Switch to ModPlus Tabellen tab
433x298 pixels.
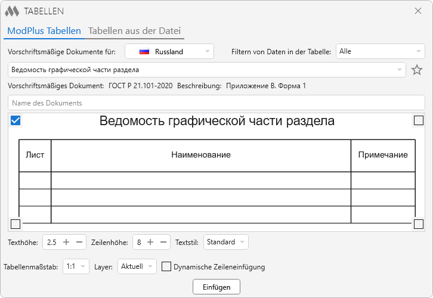(x=44, y=31)
